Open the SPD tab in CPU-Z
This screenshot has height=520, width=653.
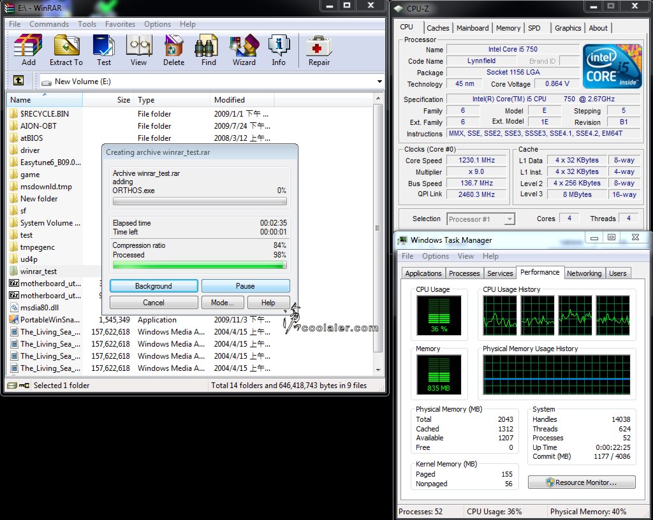534,28
